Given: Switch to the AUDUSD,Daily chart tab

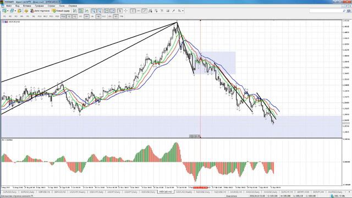Looking at the screenshot, I should [148, 192].
